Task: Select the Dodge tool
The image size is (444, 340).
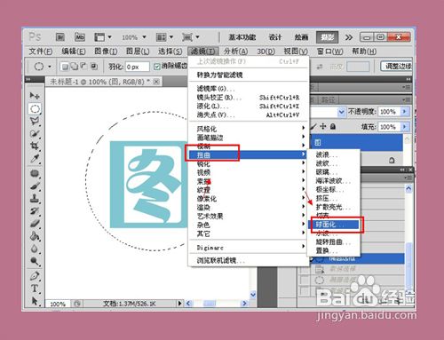Action: pos(35,261)
